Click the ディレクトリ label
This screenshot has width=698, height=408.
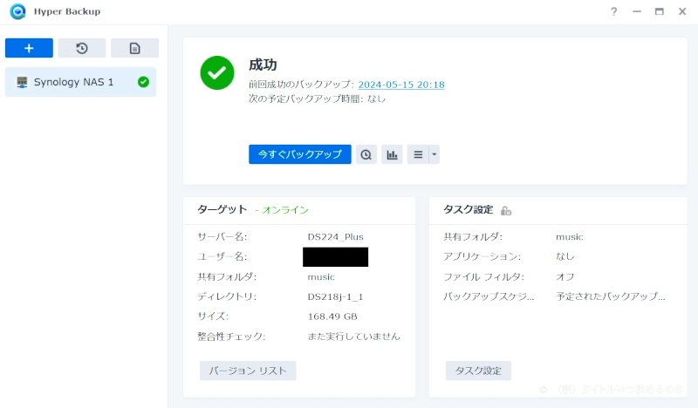click(227, 296)
